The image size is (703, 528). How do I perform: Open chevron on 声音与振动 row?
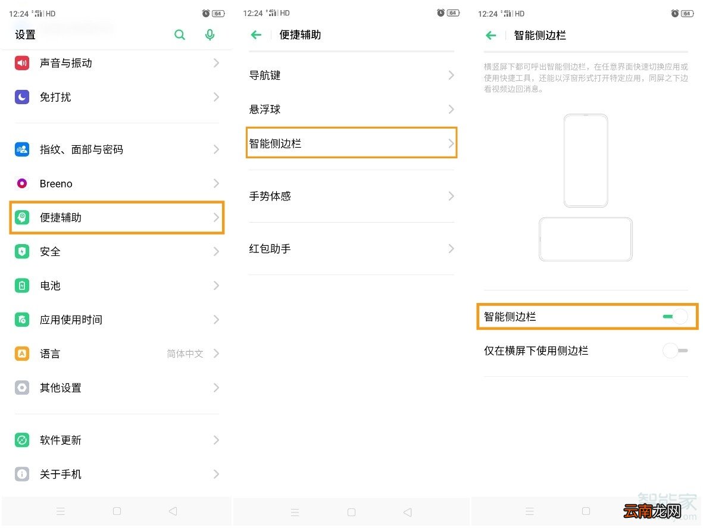pos(216,63)
